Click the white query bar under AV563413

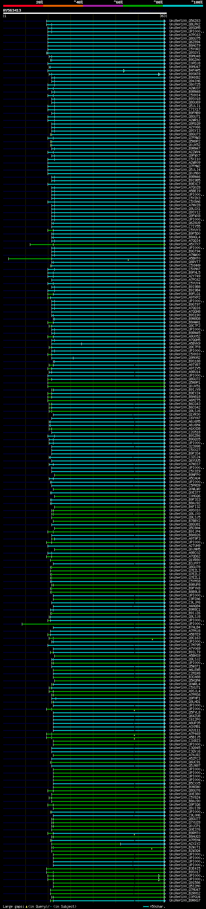(85, 14)
